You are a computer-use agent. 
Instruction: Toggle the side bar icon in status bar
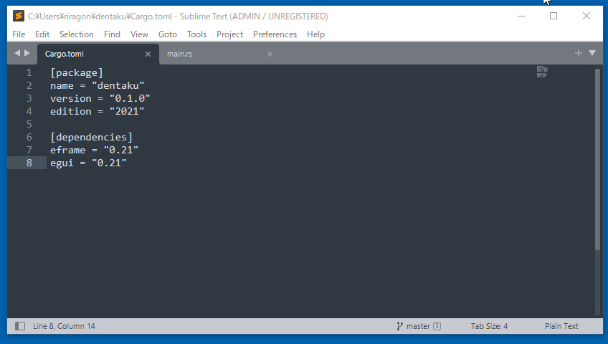20,326
